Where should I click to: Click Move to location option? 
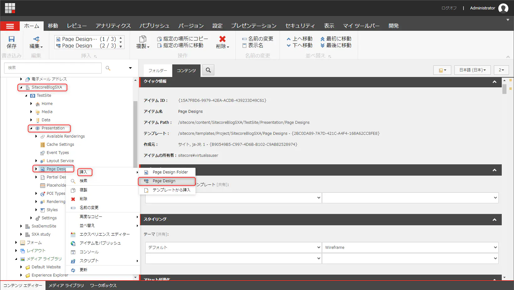click(x=180, y=45)
